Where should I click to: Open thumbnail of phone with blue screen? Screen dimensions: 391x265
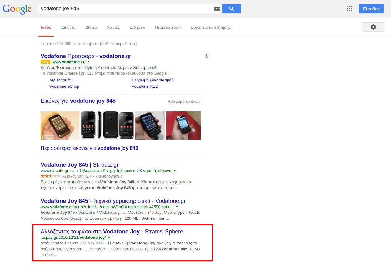coord(150,125)
